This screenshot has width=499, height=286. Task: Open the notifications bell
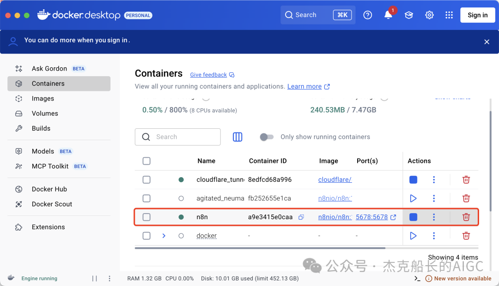(388, 15)
